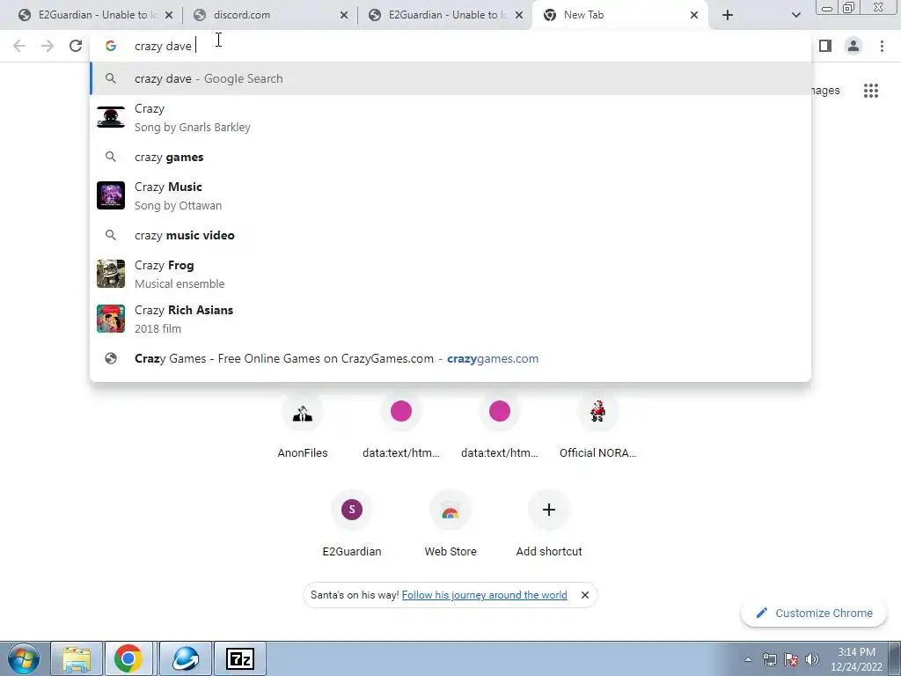Screen dimensions: 901x676
Task: Switch to the first E2Guardian tab
Action: click(95, 15)
